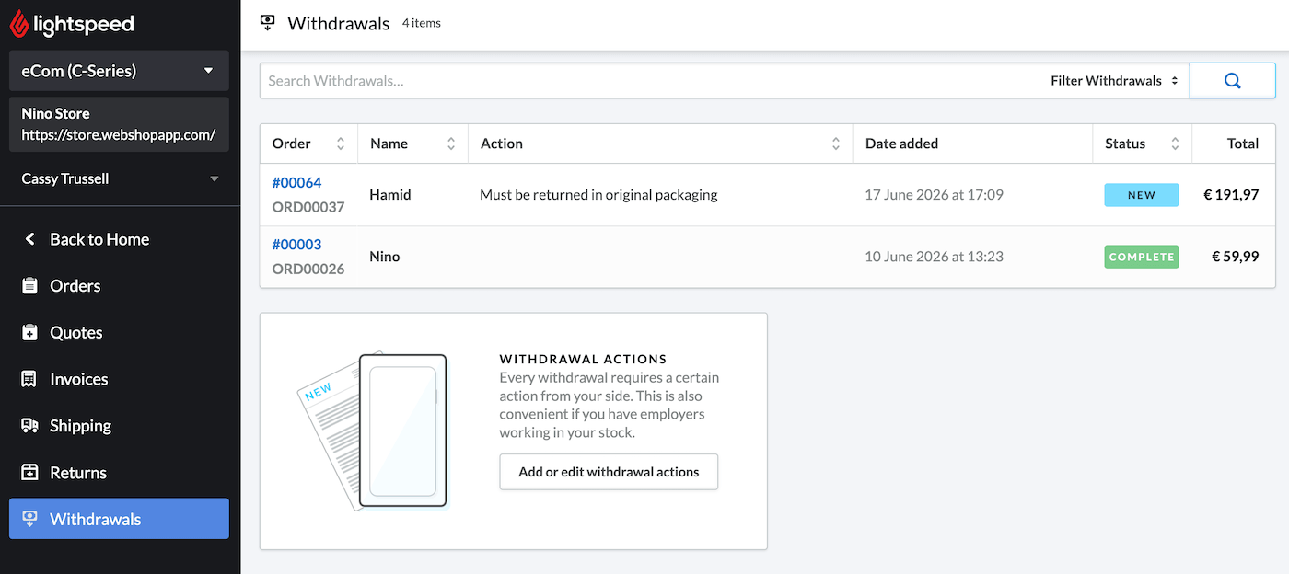Open the eCom (C-Series) product dropdown

[x=119, y=71]
